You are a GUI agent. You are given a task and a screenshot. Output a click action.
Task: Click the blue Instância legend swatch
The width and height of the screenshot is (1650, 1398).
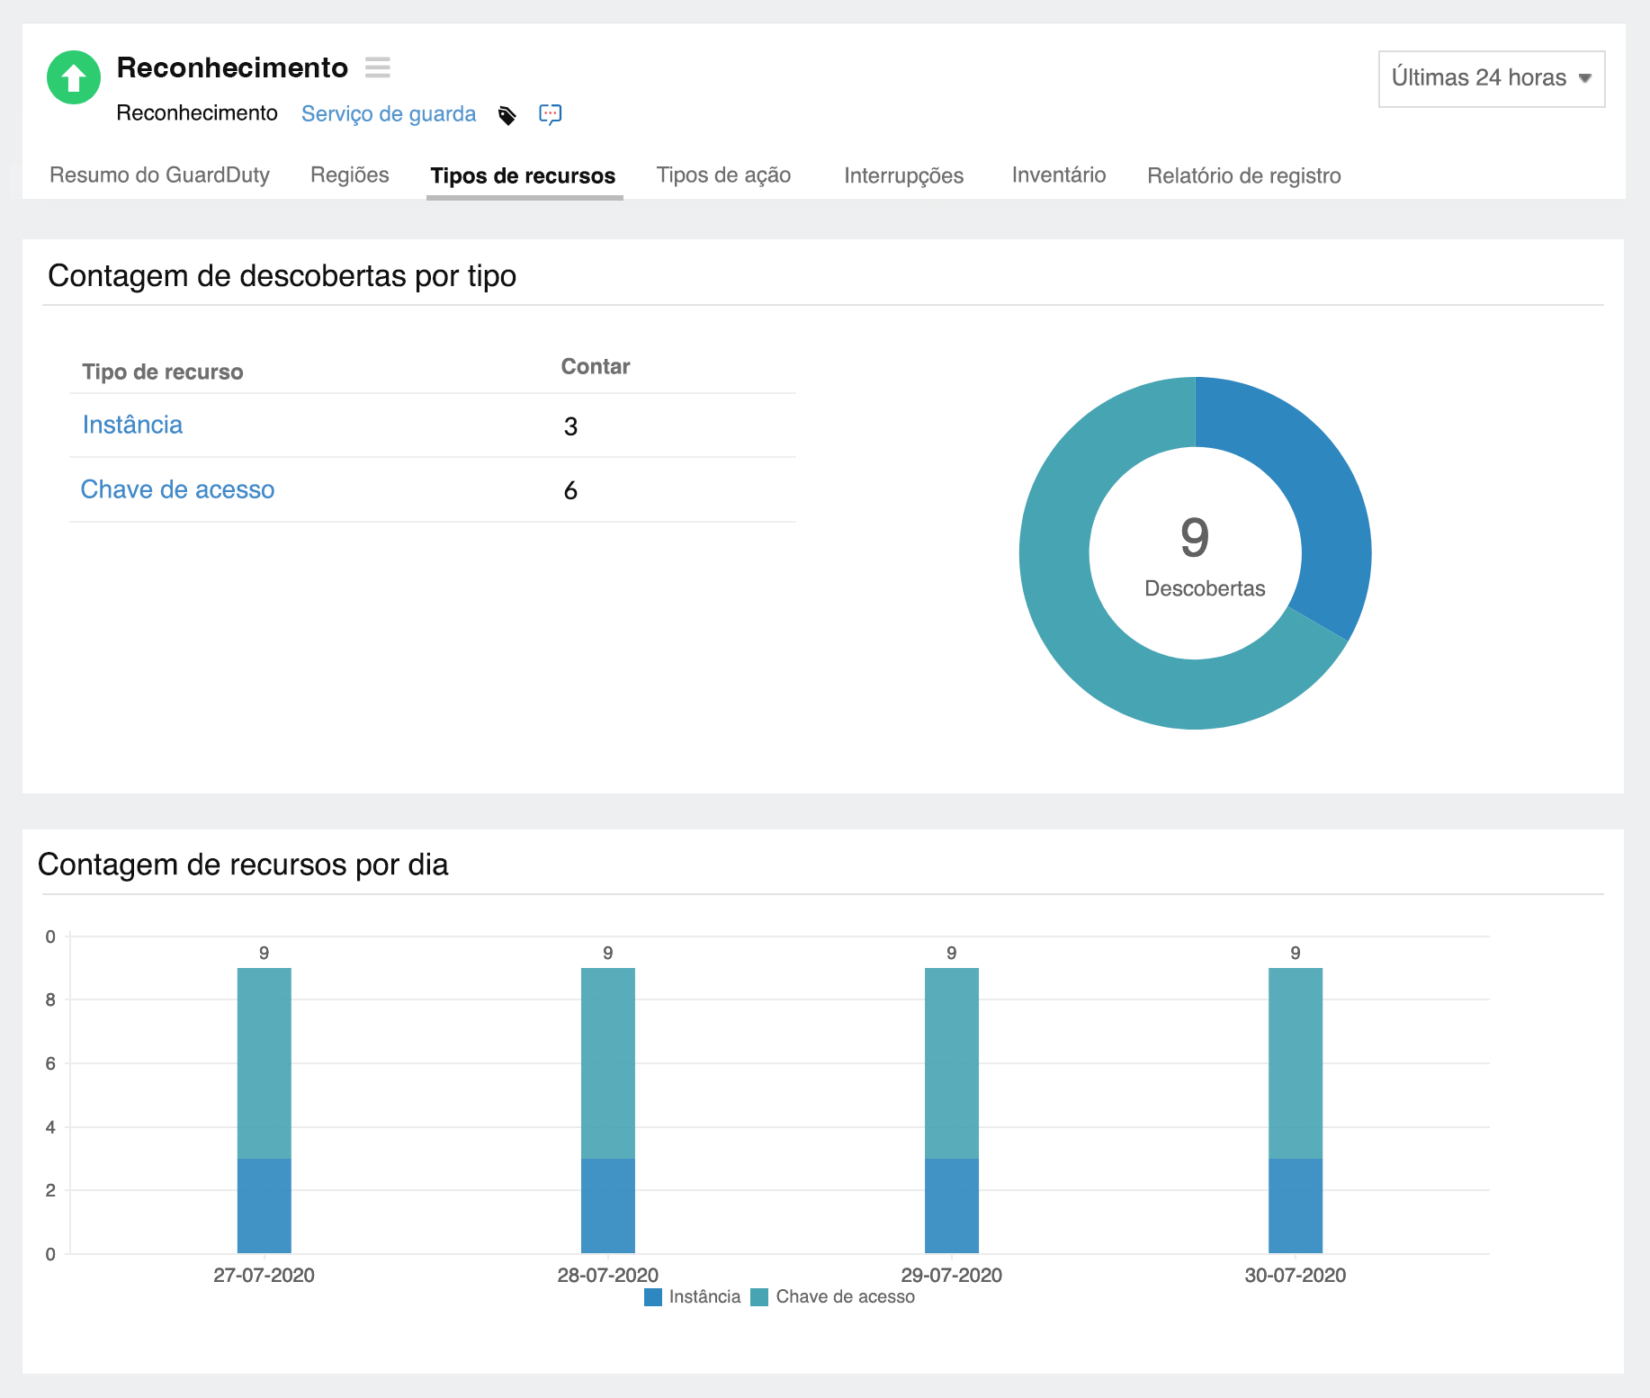pos(653,1296)
